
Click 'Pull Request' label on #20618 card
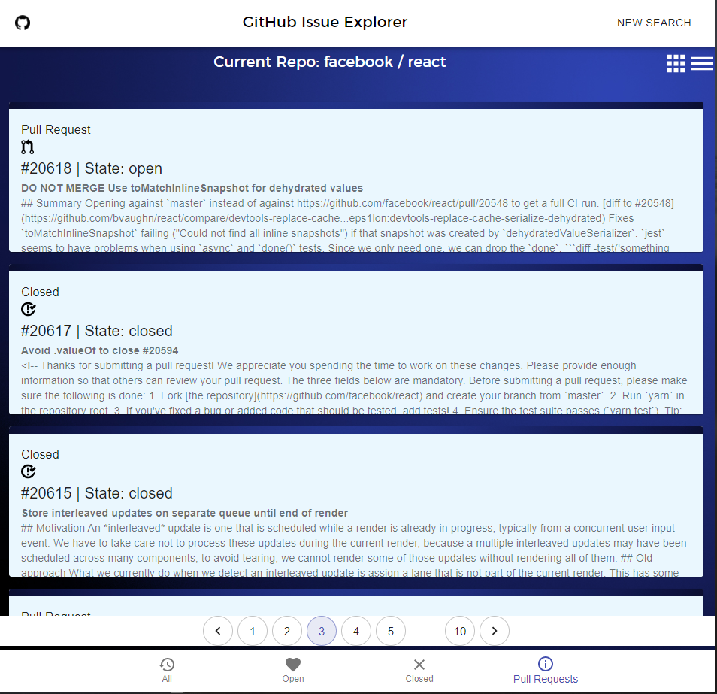click(x=56, y=129)
